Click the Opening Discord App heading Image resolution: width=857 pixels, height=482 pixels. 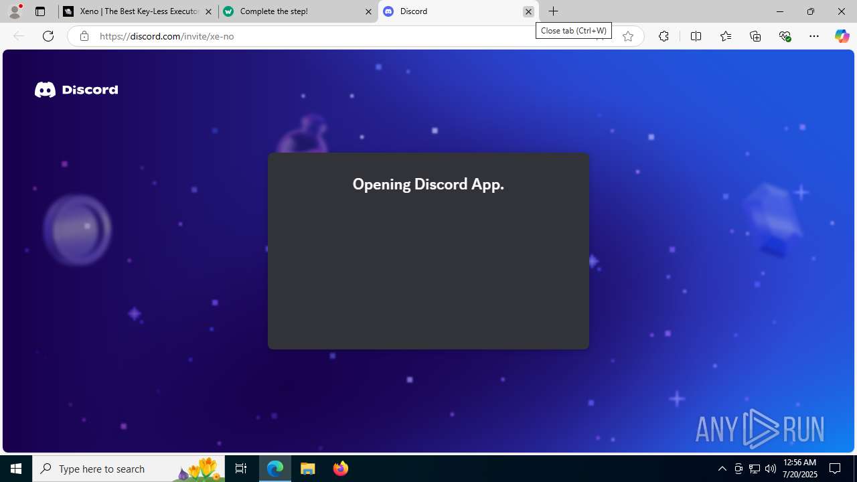coord(428,184)
